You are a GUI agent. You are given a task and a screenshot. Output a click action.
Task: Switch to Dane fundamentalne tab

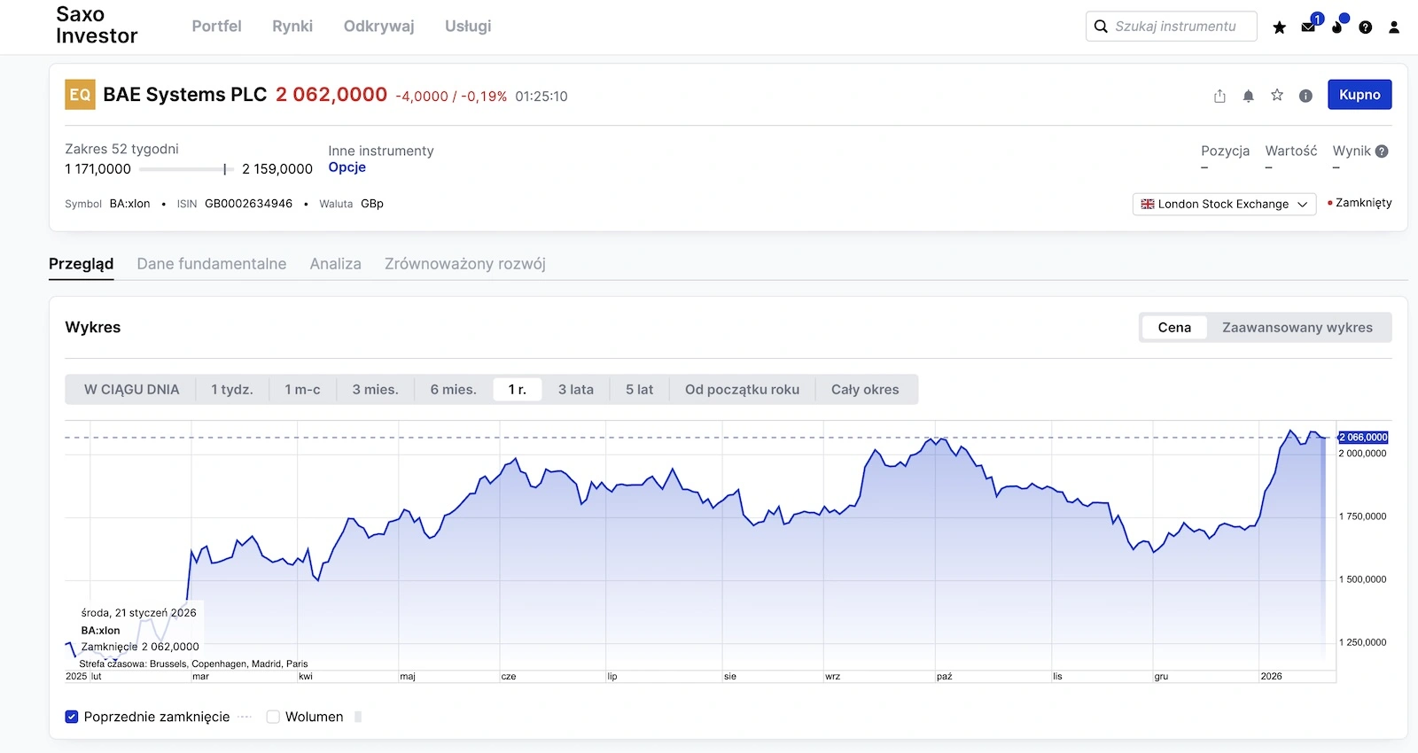click(212, 264)
